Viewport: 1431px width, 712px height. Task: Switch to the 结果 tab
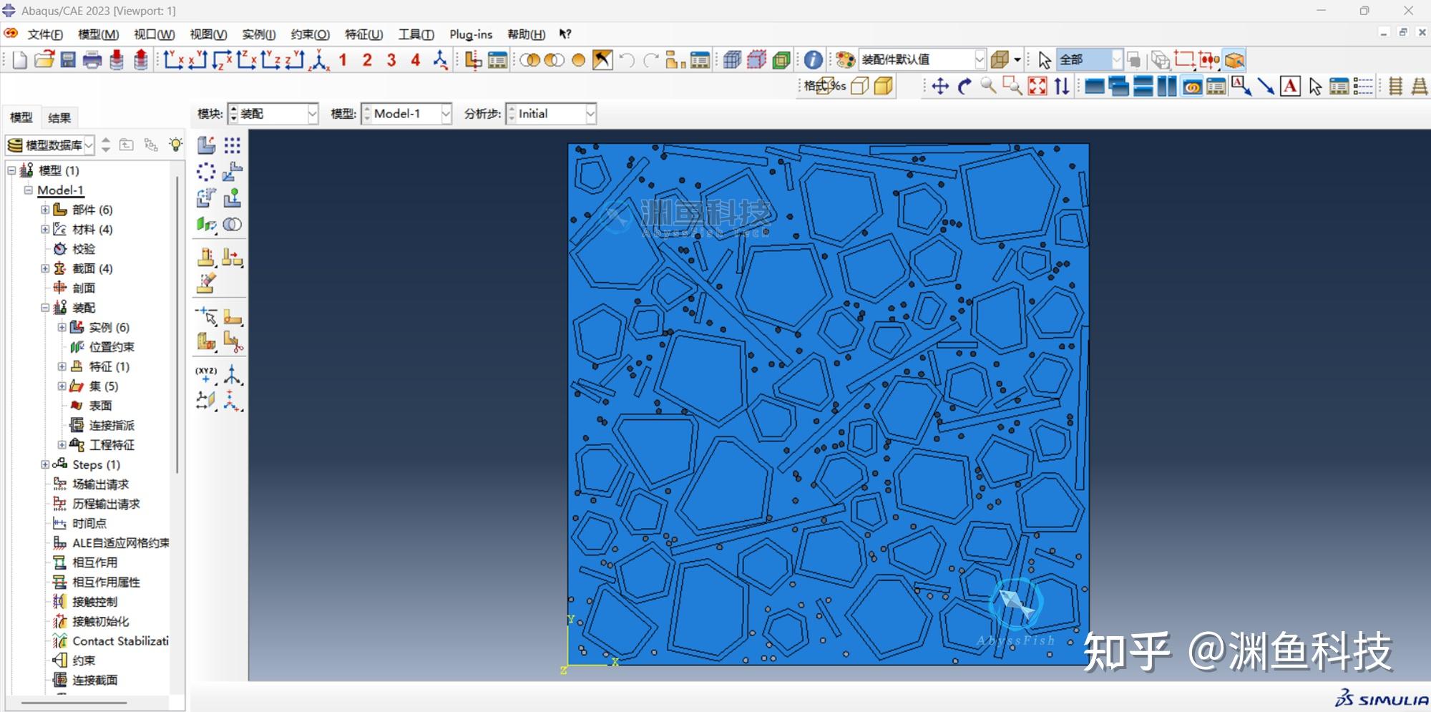point(59,118)
